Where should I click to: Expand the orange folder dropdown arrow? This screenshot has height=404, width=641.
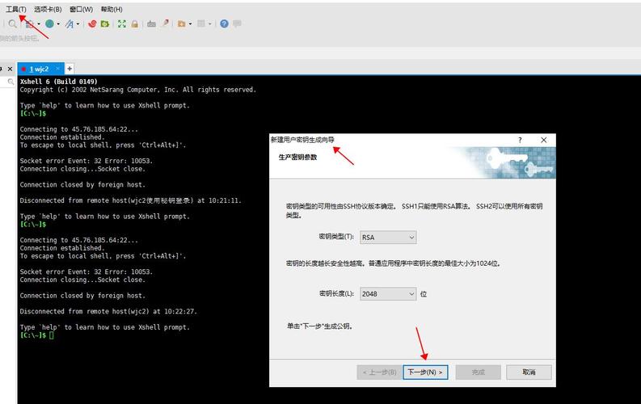coord(190,23)
